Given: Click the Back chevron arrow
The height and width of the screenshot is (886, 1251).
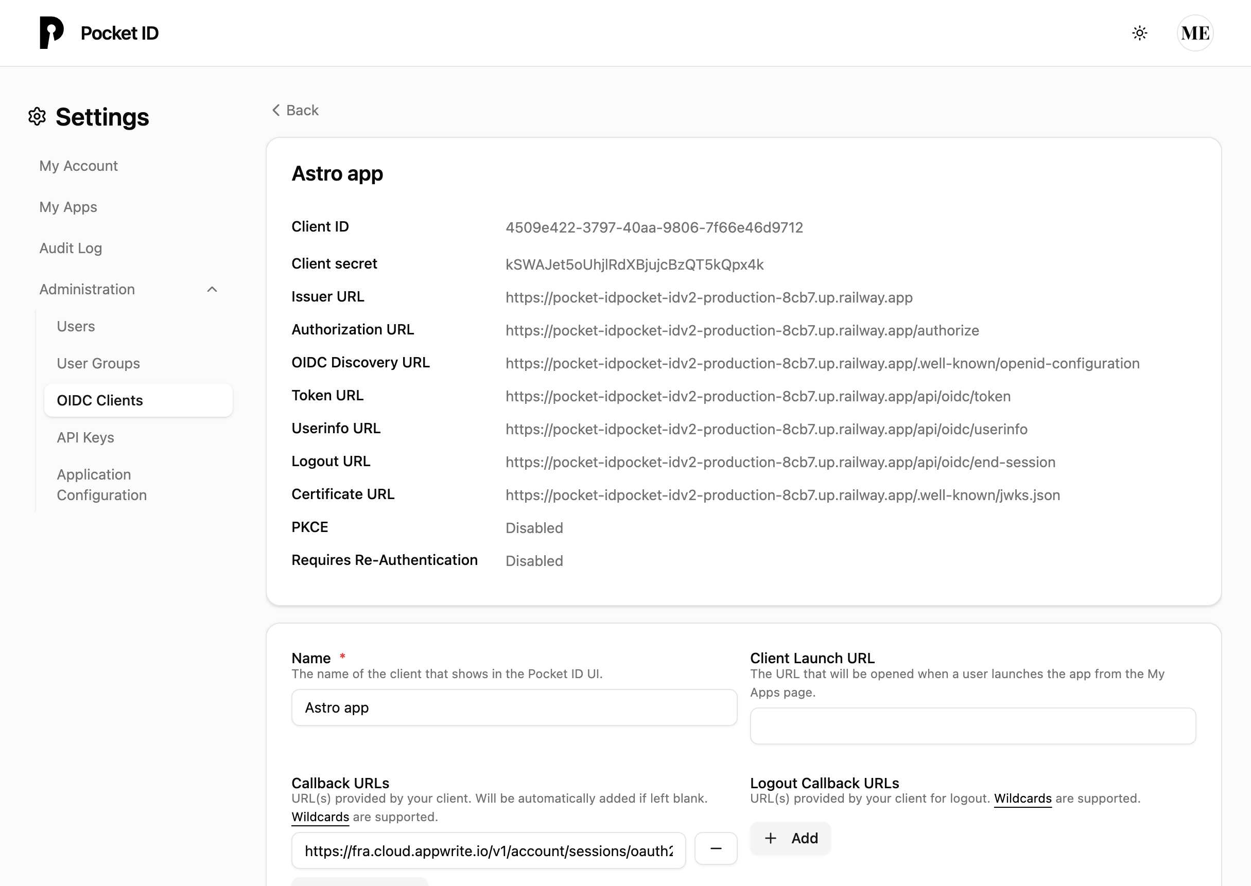Looking at the screenshot, I should pyautogui.click(x=276, y=110).
